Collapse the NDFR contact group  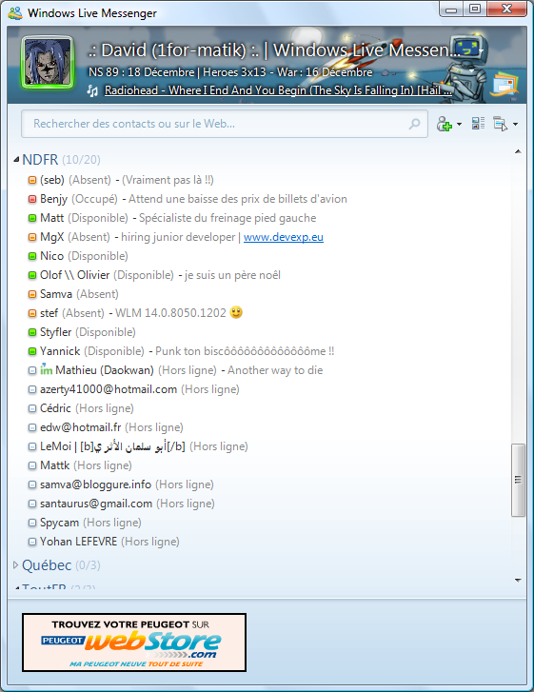click(16, 159)
